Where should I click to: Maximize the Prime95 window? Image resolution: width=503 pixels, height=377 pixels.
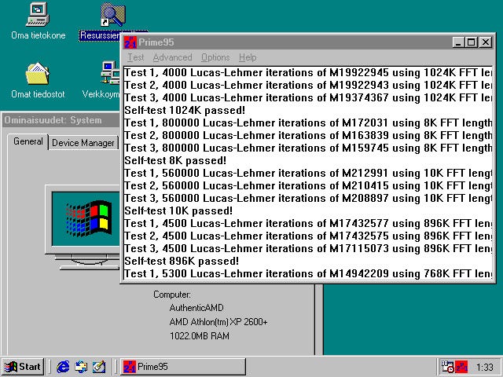471,42
